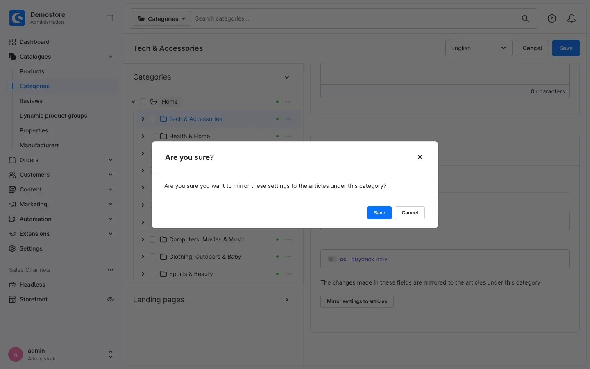Screen dimensions: 590x369
Task: Click the Settings gear icon in sidebar
Action: [12, 248]
